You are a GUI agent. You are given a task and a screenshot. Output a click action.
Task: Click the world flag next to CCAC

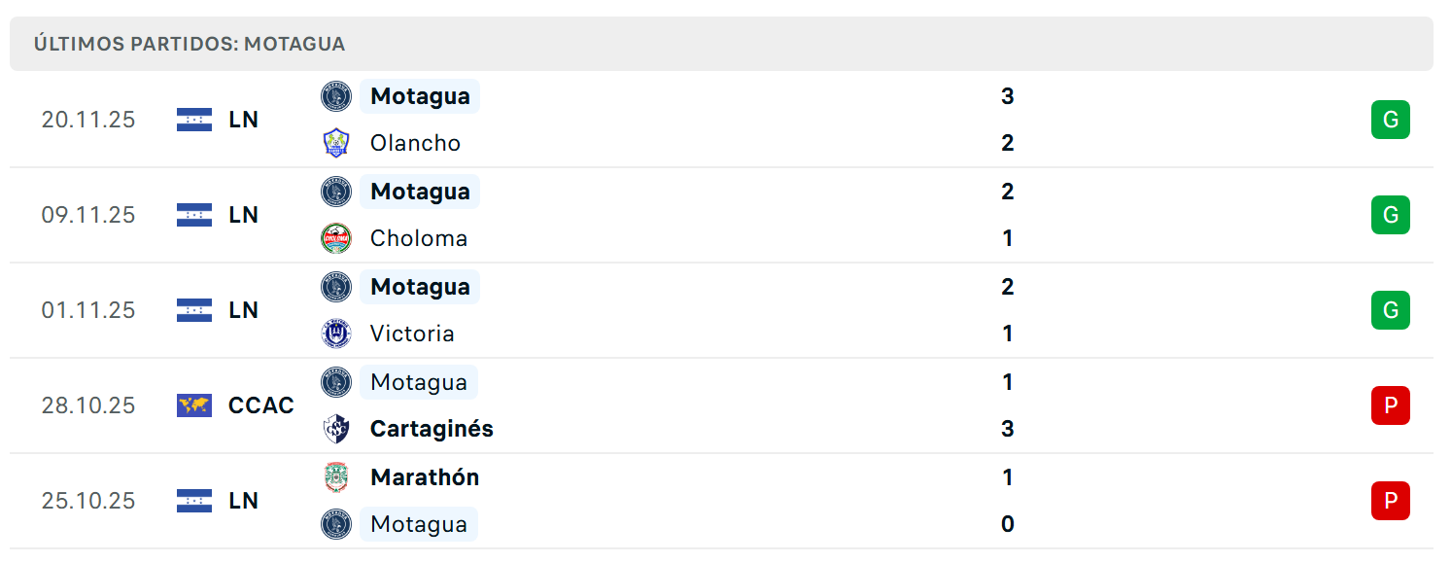click(194, 405)
